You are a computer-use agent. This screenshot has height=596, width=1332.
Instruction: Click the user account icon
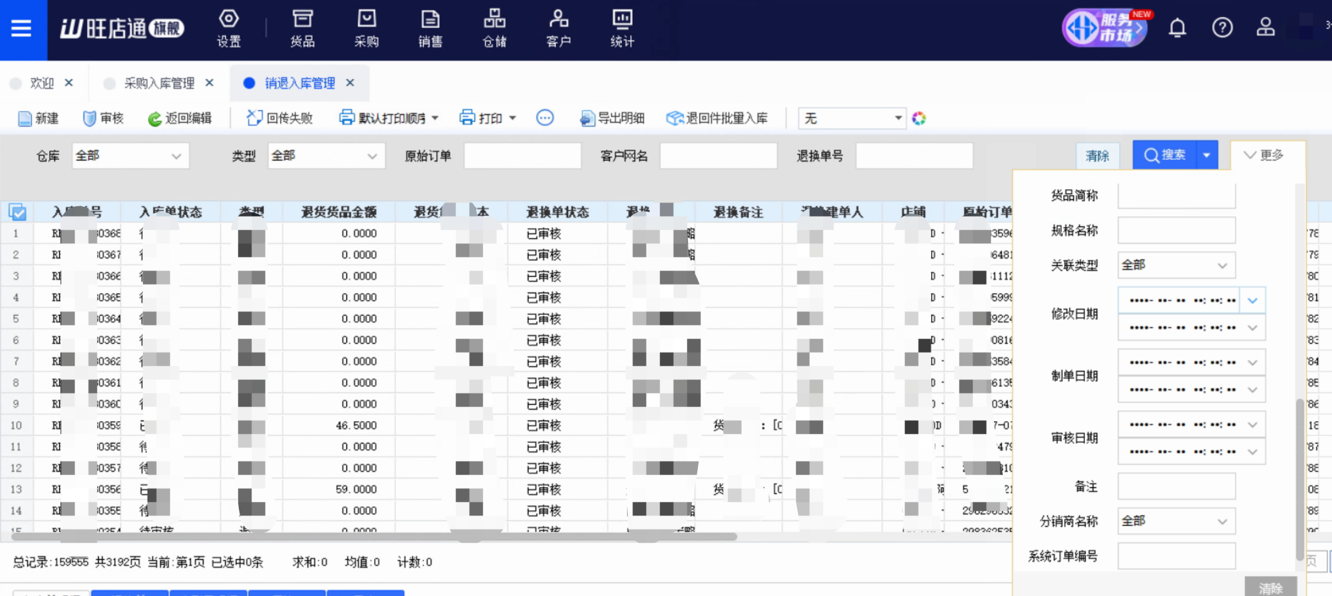(x=1265, y=28)
